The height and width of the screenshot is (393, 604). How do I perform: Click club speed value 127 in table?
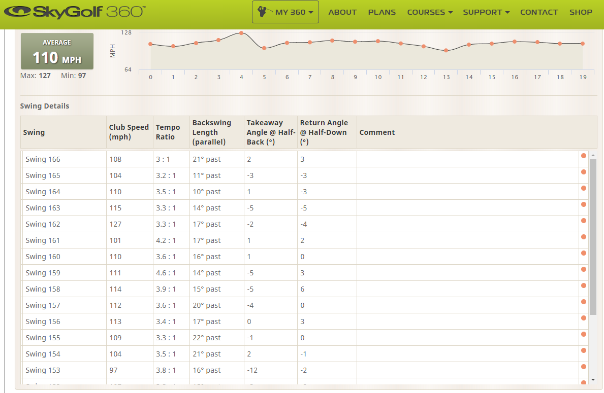pyautogui.click(x=115, y=224)
